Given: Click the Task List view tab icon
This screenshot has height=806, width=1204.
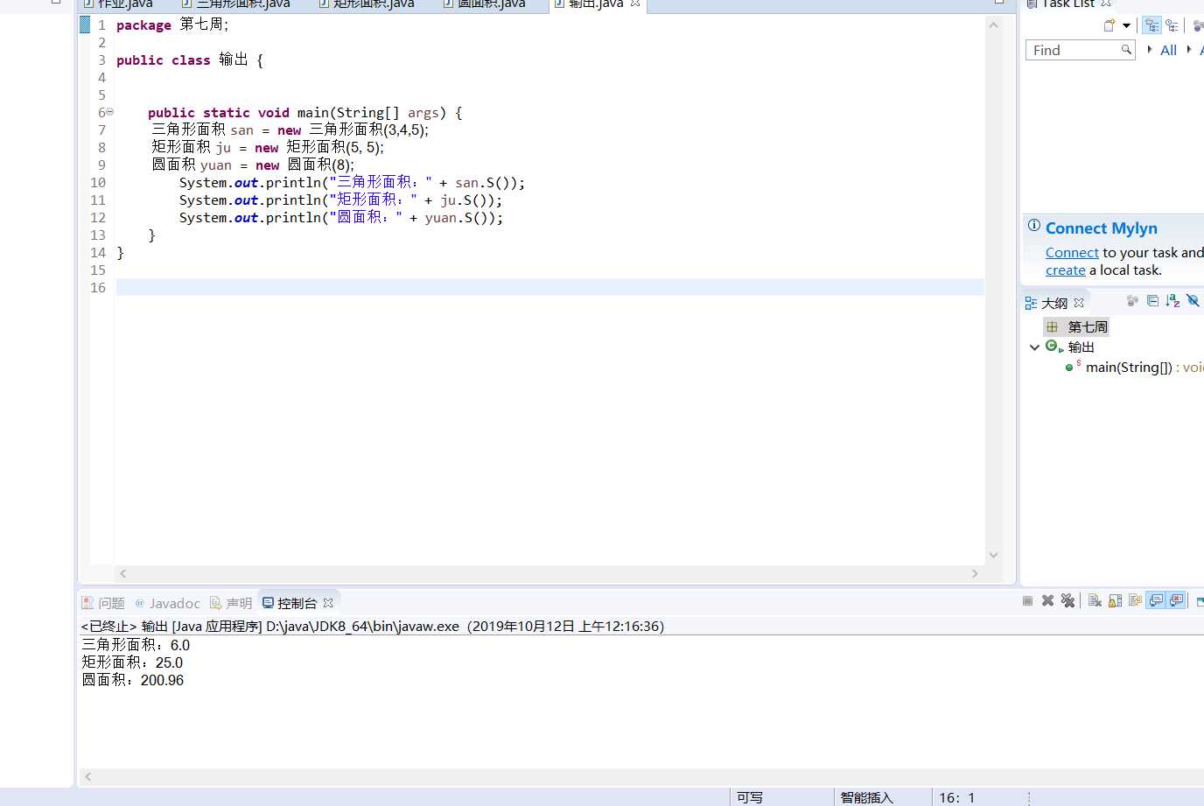Looking at the screenshot, I should pyautogui.click(x=1032, y=4).
